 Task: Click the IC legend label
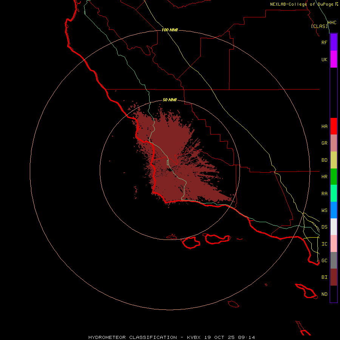pos(324,244)
